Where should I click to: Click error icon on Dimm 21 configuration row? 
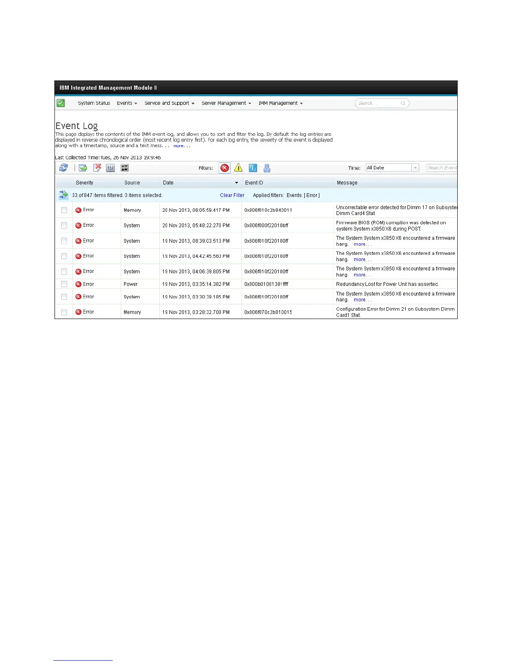pyautogui.click(x=78, y=312)
